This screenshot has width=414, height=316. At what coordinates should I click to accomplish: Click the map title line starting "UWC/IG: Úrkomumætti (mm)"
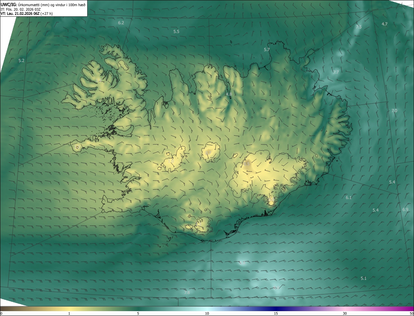[43, 5]
